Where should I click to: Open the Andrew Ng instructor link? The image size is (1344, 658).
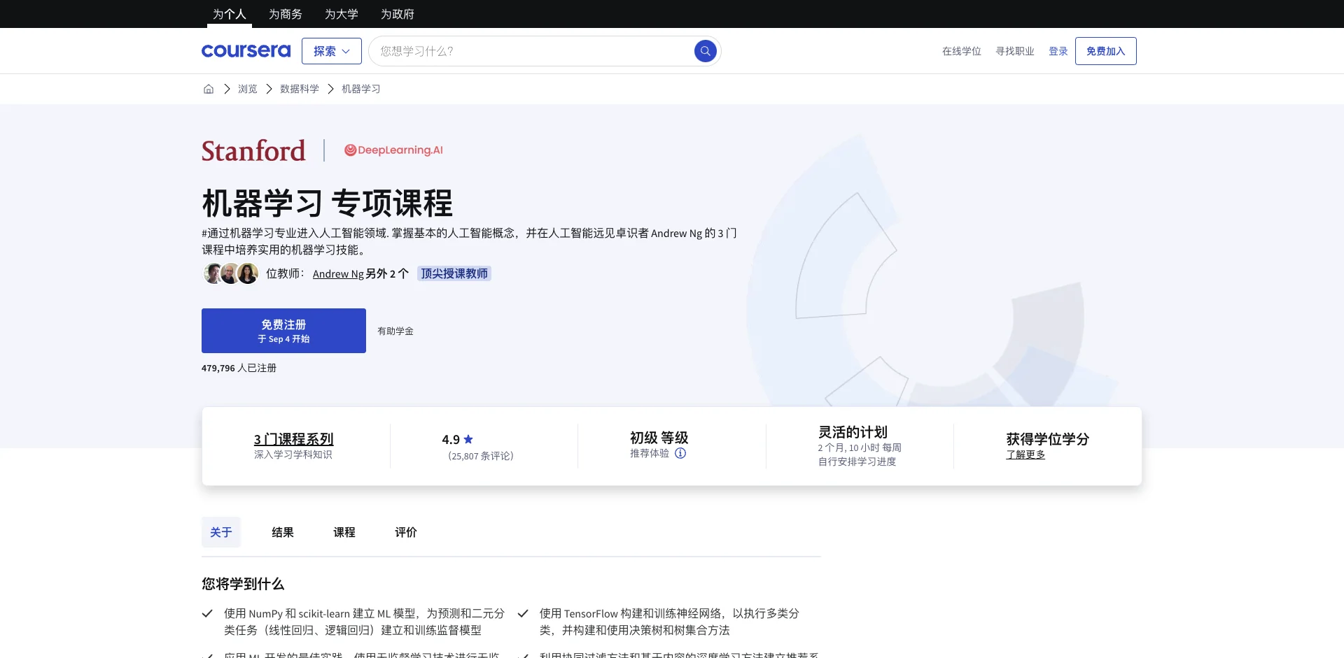click(x=338, y=273)
